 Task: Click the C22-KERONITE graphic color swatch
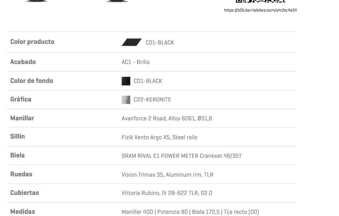pyautogui.click(x=126, y=100)
